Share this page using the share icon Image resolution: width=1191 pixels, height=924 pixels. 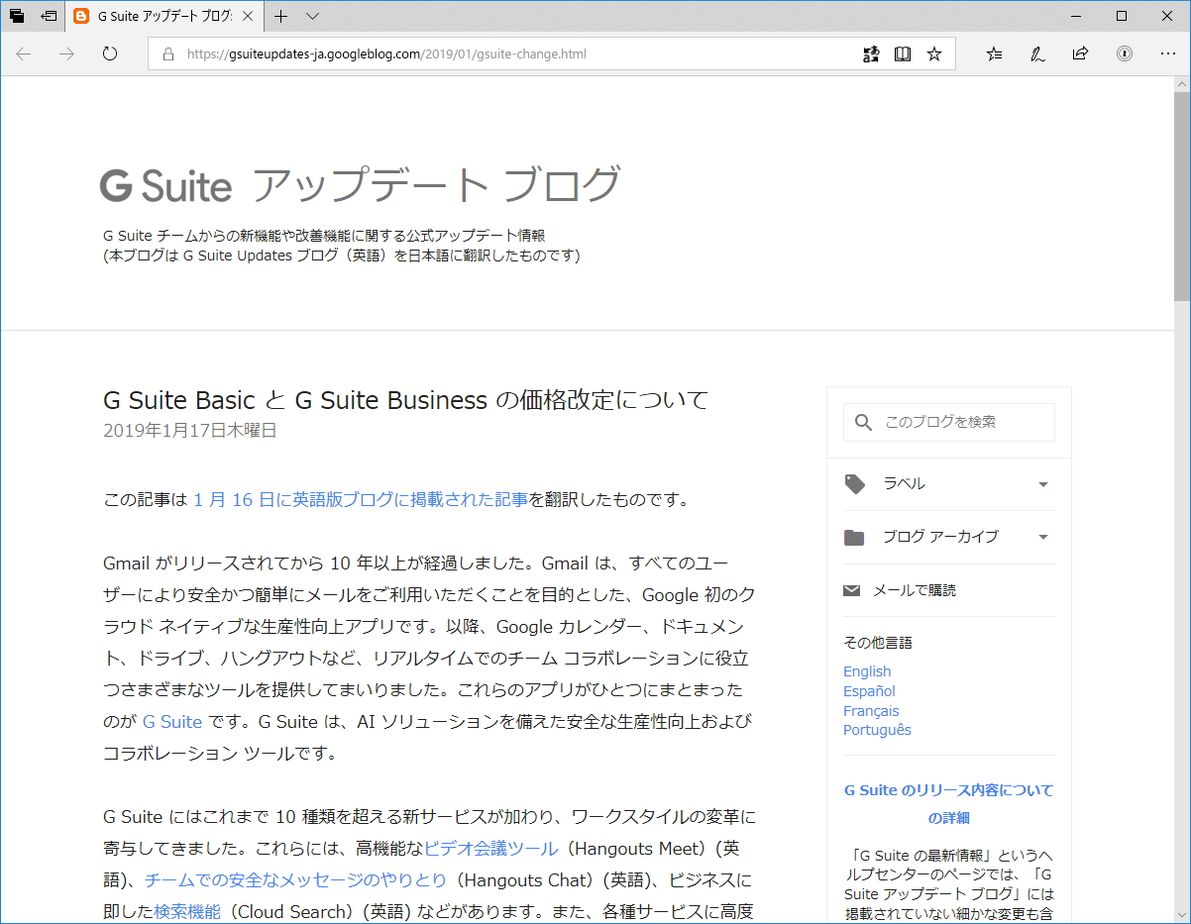tap(1080, 53)
